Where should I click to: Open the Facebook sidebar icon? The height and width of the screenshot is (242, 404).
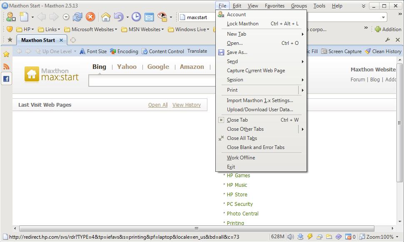(x=6, y=79)
